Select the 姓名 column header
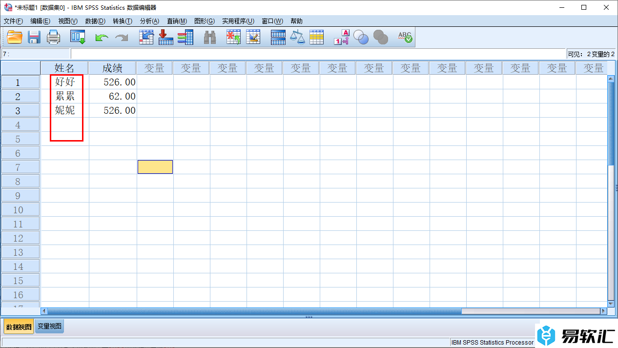 coord(64,68)
